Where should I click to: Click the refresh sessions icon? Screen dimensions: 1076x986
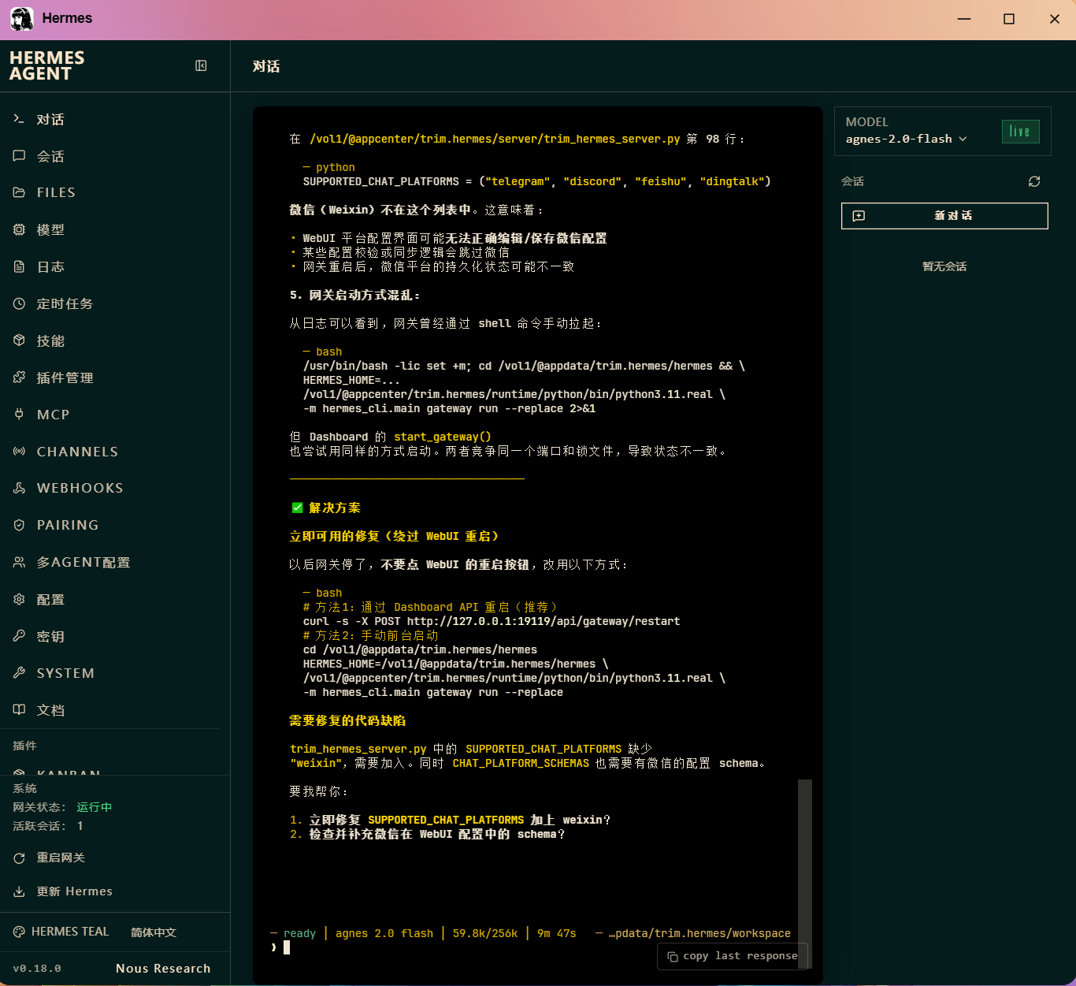[x=1034, y=181]
